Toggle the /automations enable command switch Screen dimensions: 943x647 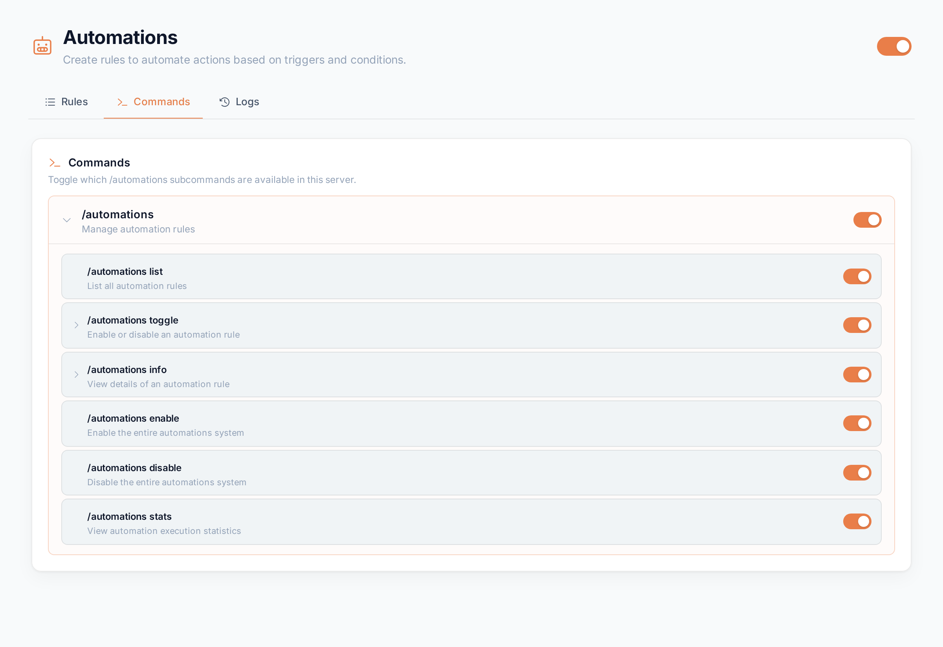(x=857, y=423)
